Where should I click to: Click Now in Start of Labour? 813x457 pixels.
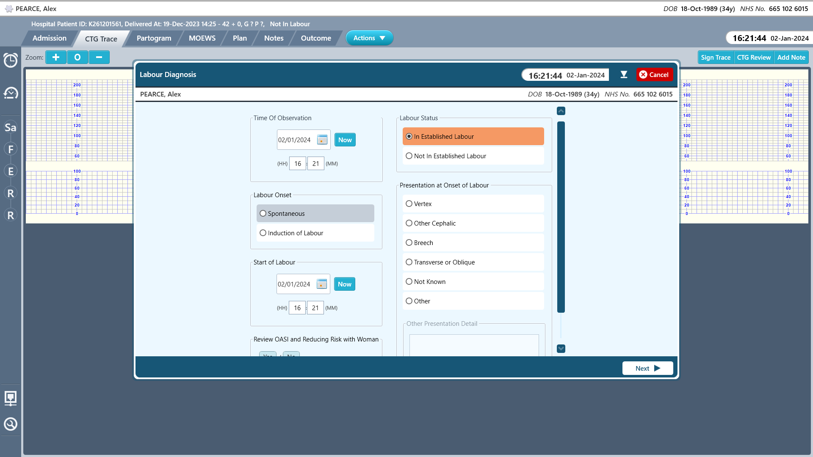click(x=344, y=284)
